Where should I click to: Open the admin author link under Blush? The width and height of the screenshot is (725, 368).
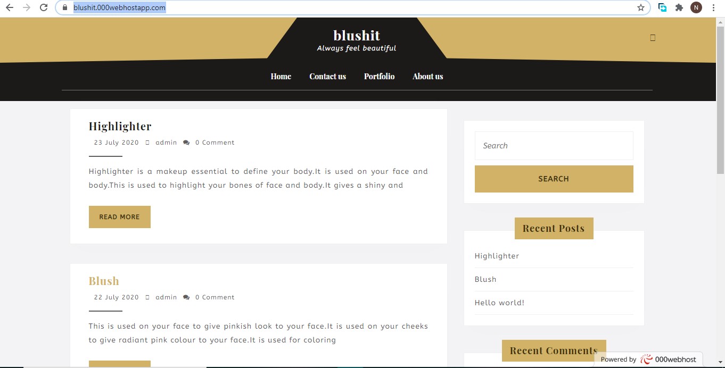click(166, 297)
